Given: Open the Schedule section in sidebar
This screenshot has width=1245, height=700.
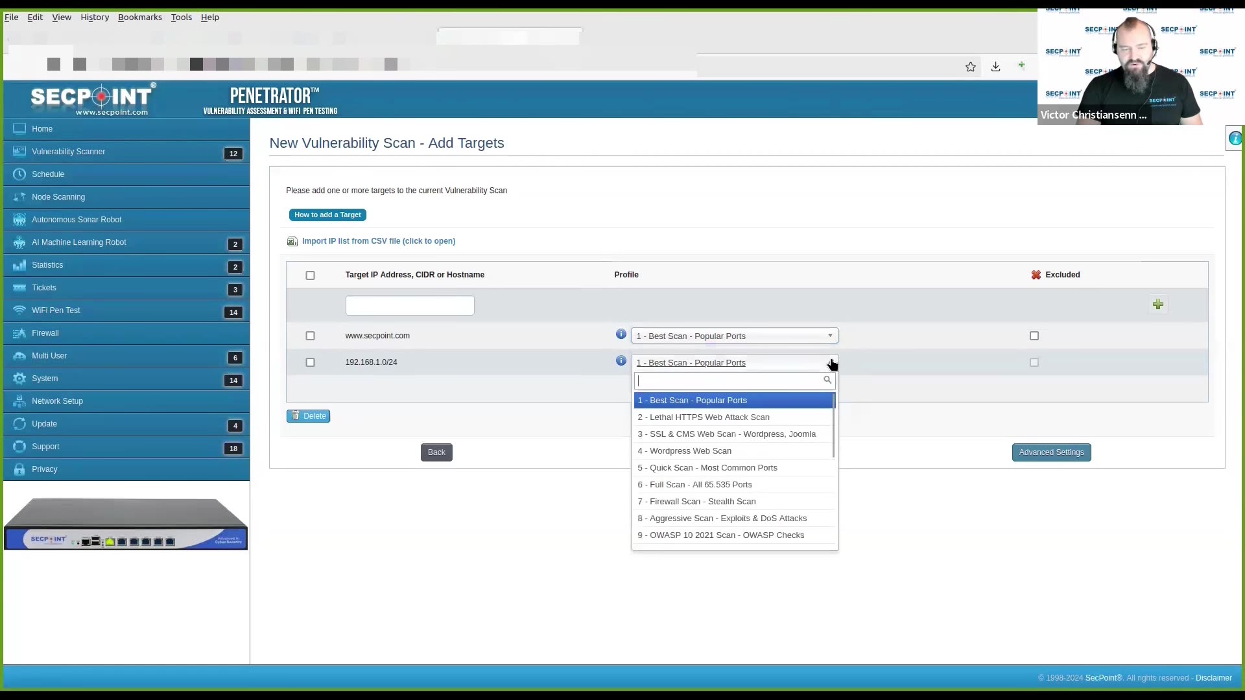Looking at the screenshot, I should tap(49, 174).
